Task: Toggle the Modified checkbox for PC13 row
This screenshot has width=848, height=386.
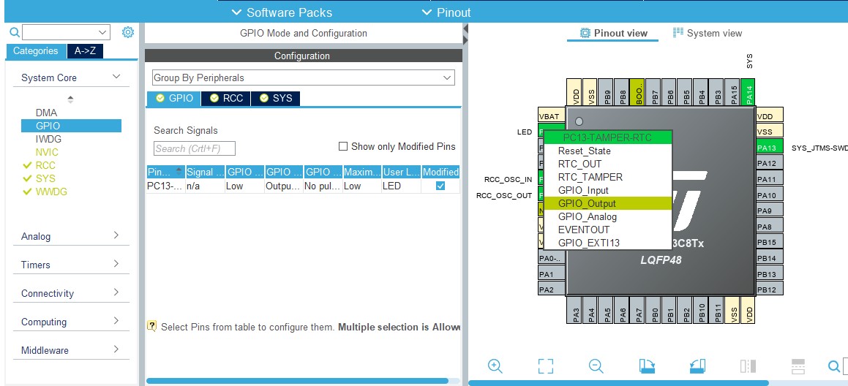Action: (x=440, y=186)
